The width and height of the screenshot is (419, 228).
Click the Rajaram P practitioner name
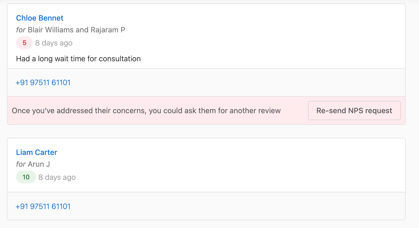pos(108,30)
